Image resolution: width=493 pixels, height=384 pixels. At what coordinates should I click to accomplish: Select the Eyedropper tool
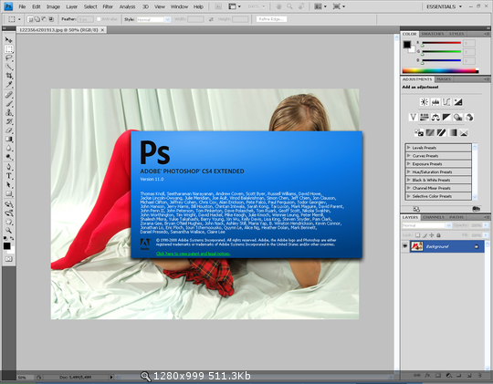[9, 85]
